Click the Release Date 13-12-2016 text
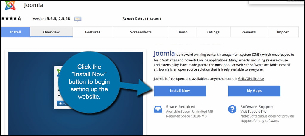 click(x=142, y=19)
